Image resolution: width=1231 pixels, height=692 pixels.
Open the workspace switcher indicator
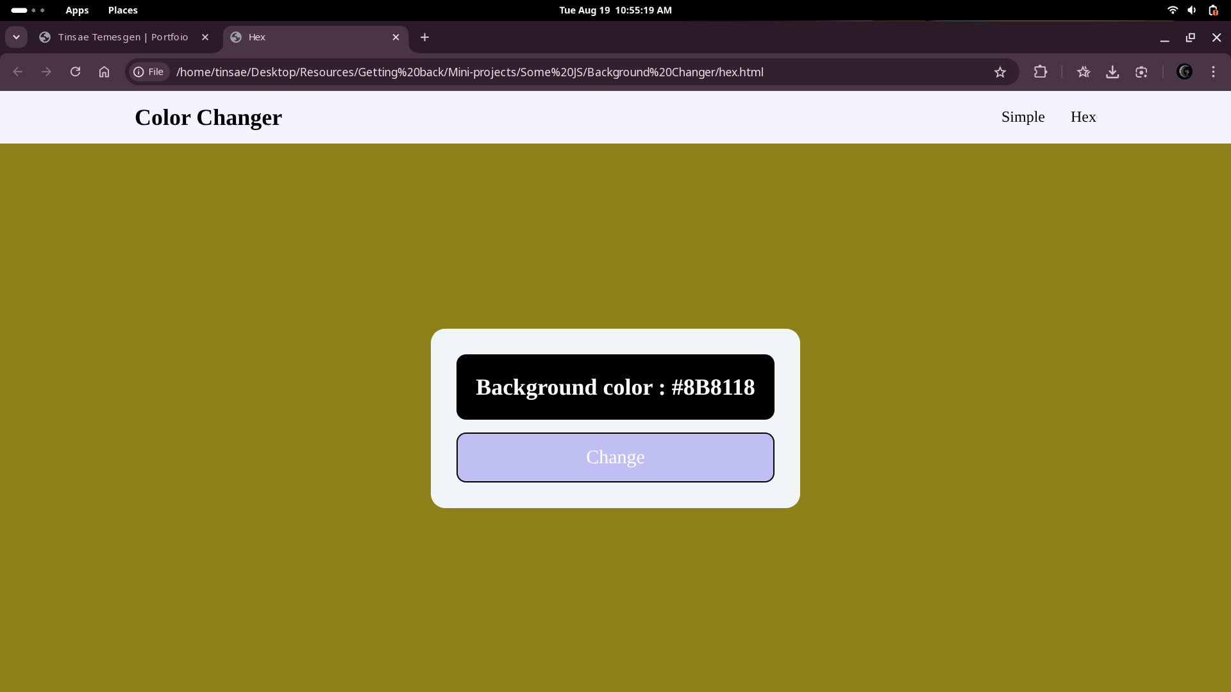point(28,10)
